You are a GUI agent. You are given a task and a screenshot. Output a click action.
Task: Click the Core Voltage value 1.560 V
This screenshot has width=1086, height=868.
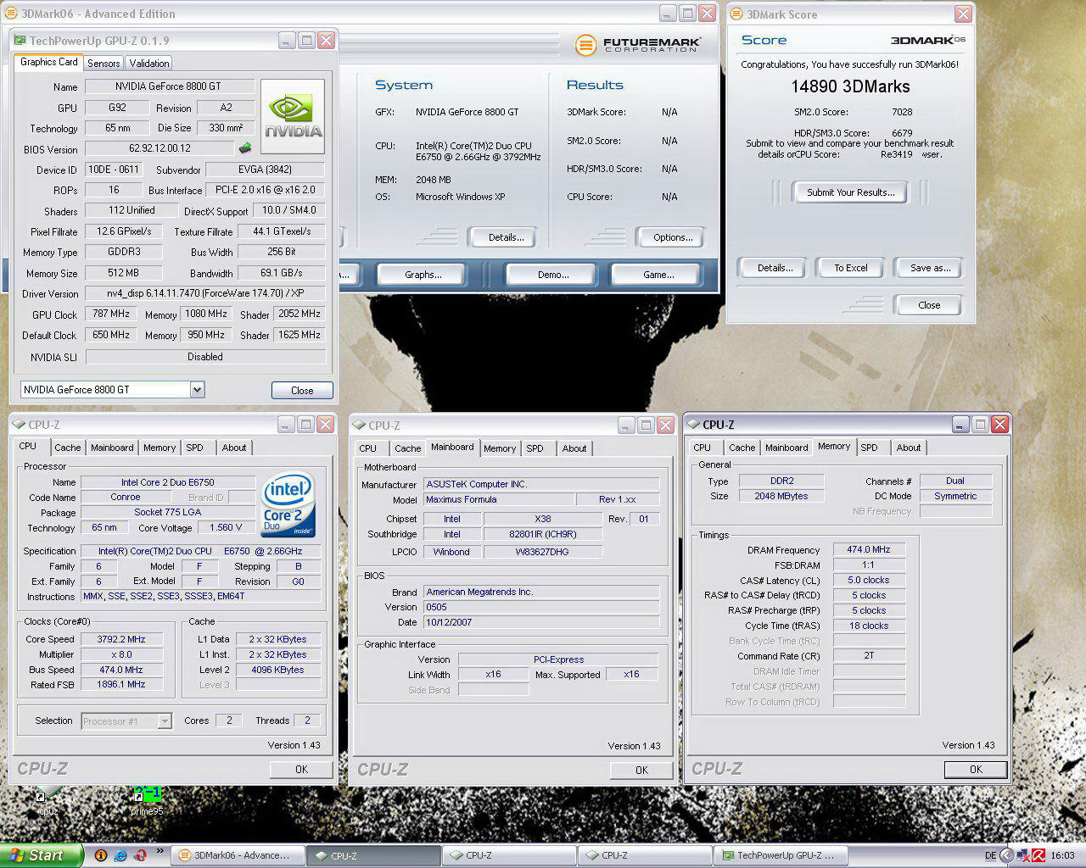(x=227, y=527)
